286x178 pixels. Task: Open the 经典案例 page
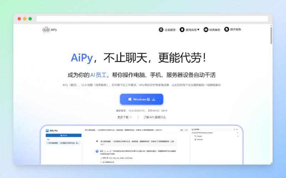(x=212, y=30)
